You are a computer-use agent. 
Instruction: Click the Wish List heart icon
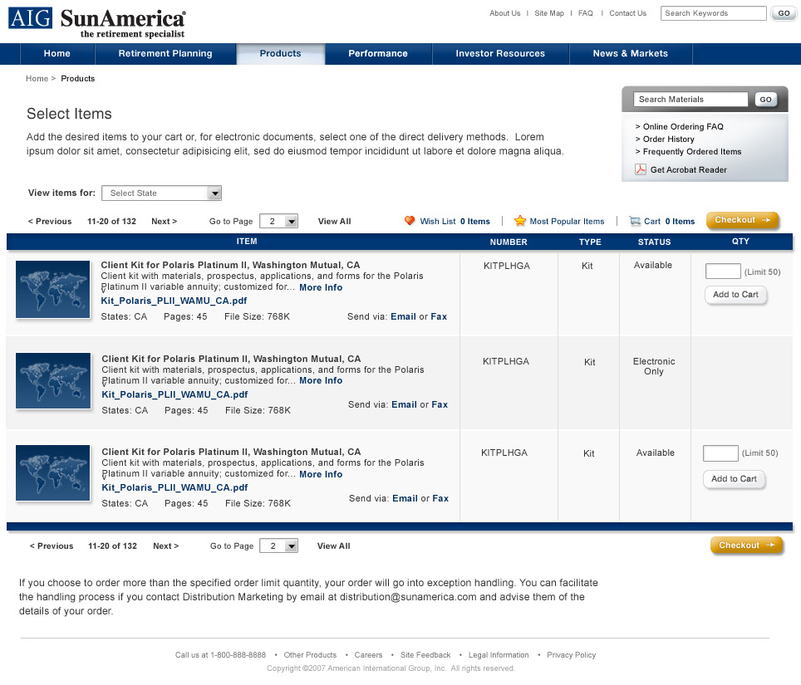[410, 221]
